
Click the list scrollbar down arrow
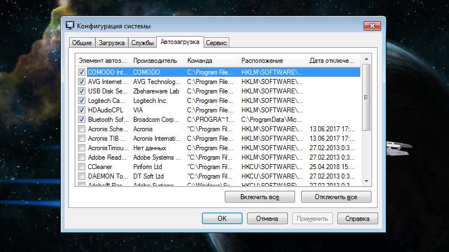coord(366,181)
